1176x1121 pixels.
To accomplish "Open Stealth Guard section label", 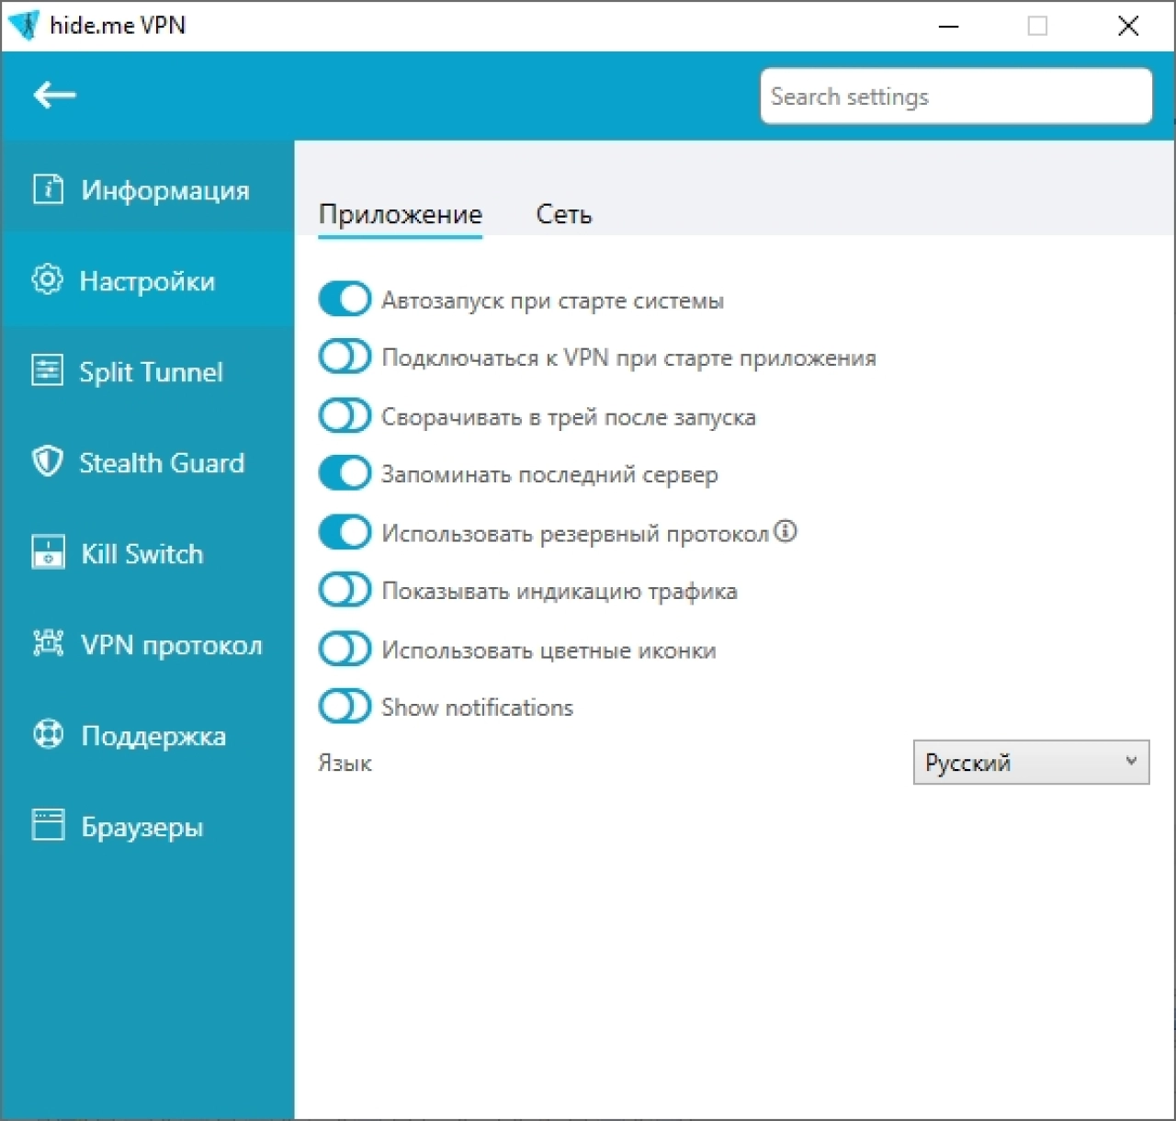I will pyautogui.click(x=162, y=462).
